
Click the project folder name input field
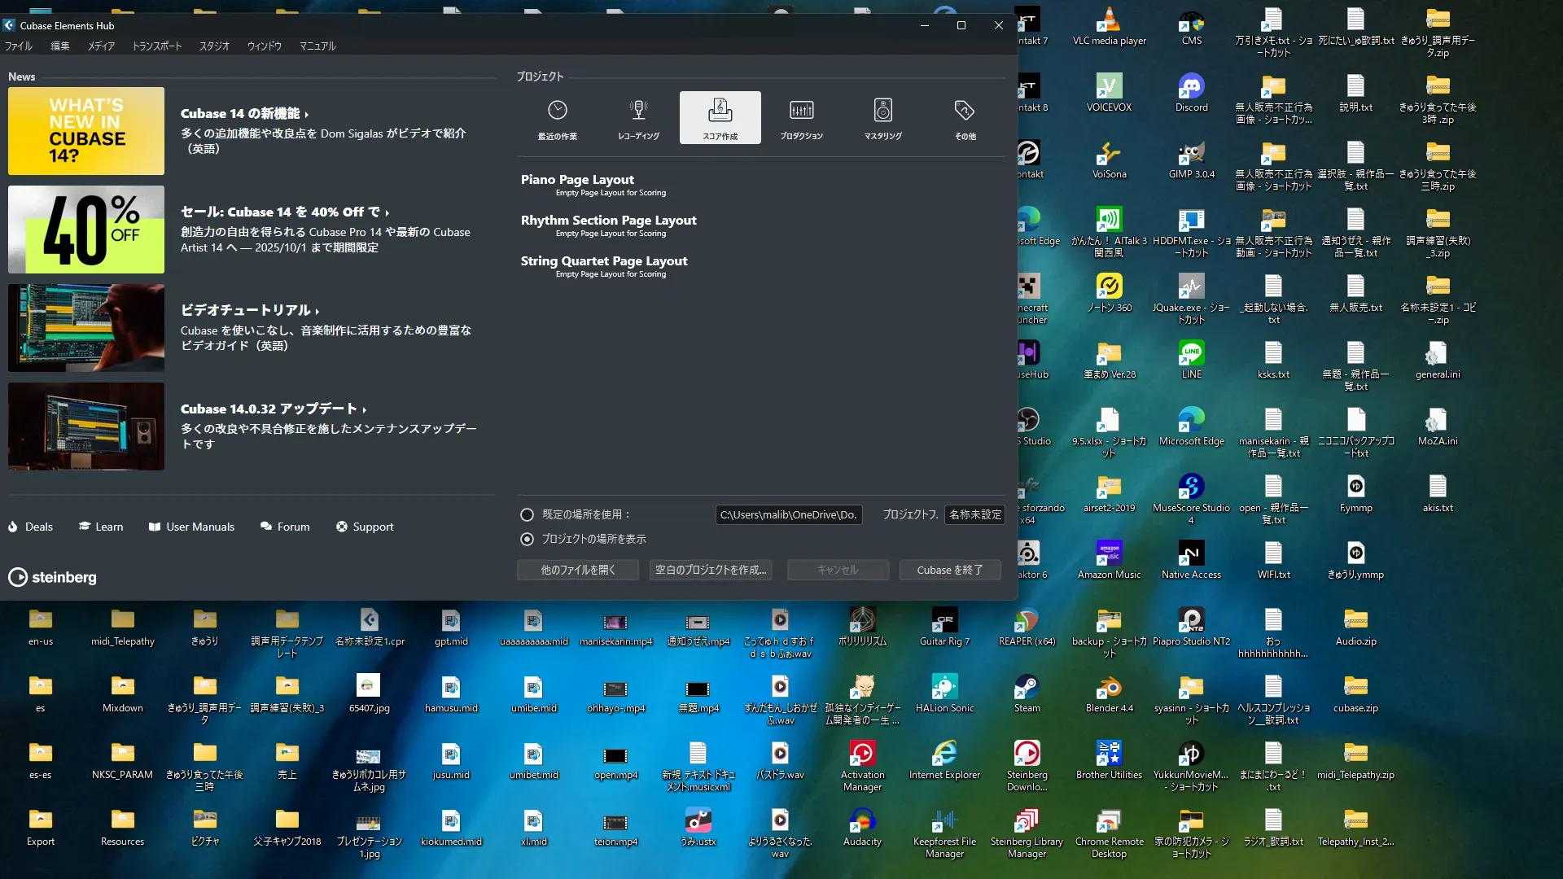point(974,514)
